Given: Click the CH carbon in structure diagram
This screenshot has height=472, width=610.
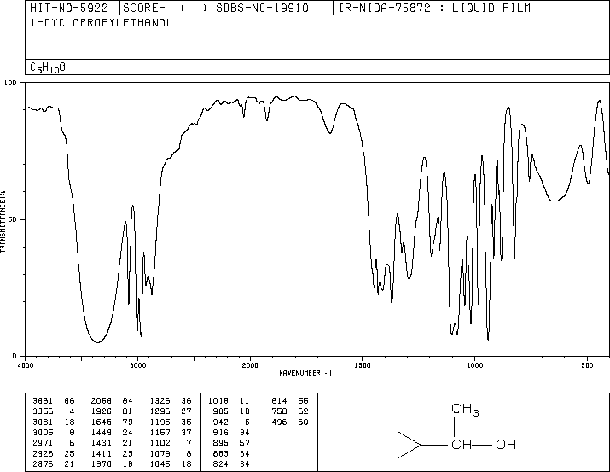Looking at the screenshot, I should [x=462, y=445].
